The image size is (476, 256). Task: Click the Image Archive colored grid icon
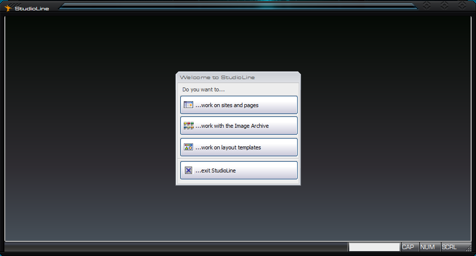[188, 126]
